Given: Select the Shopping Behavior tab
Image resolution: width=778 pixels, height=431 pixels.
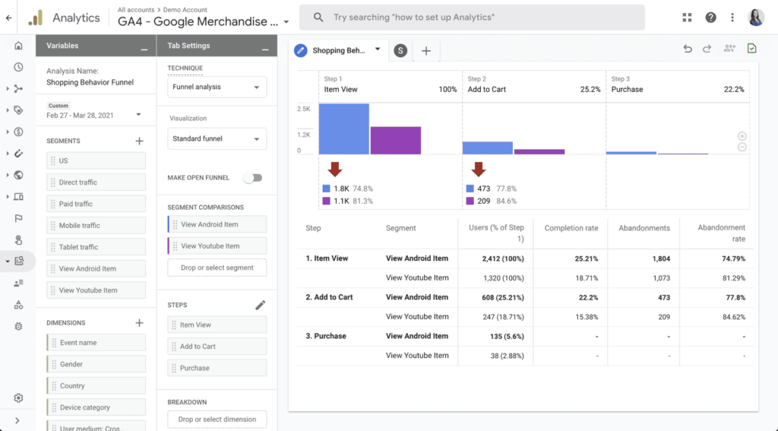Looking at the screenshot, I should (x=340, y=50).
